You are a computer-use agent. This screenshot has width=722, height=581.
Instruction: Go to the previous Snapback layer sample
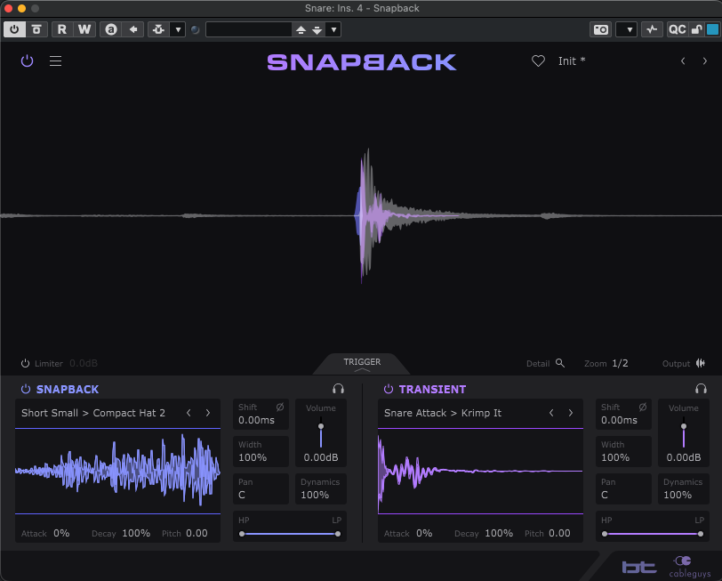tap(188, 413)
